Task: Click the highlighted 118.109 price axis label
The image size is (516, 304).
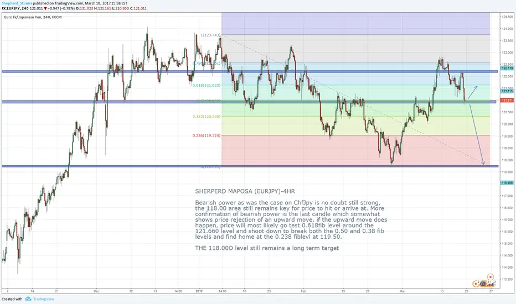Action: click(x=507, y=183)
